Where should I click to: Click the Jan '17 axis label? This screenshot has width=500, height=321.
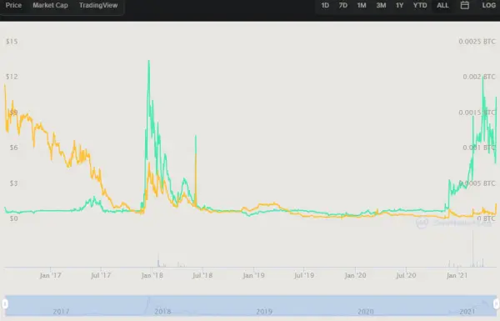50,275
